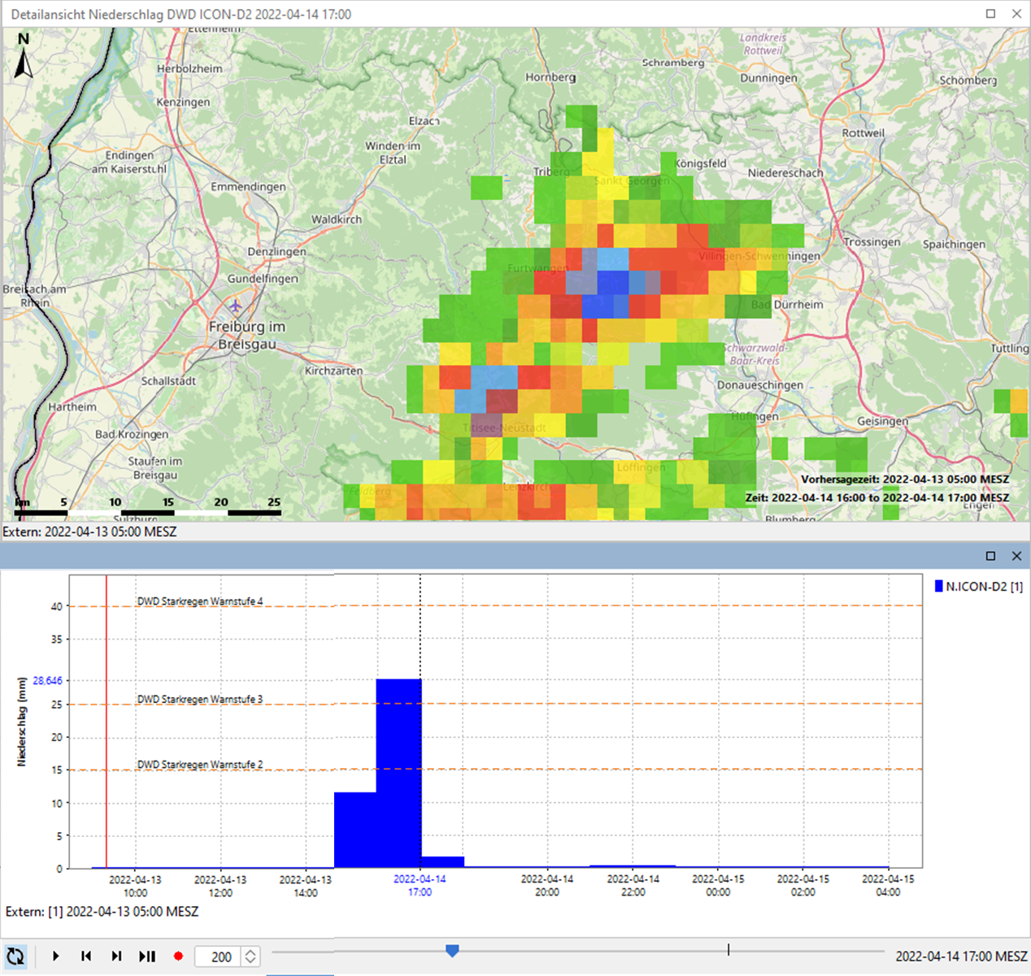Click the blue time slider handle
Image resolution: width=1031 pixels, height=976 pixels.
[x=452, y=950]
